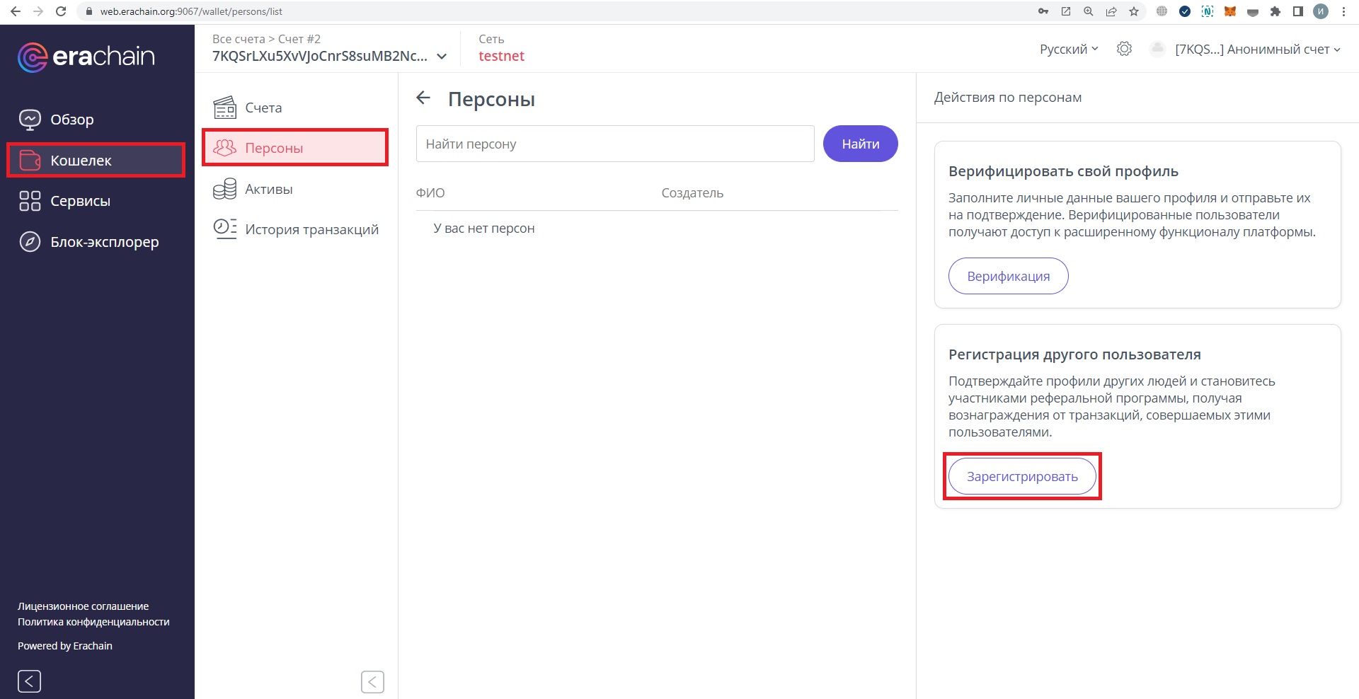Expand the account address dropdown

pos(442,57)
